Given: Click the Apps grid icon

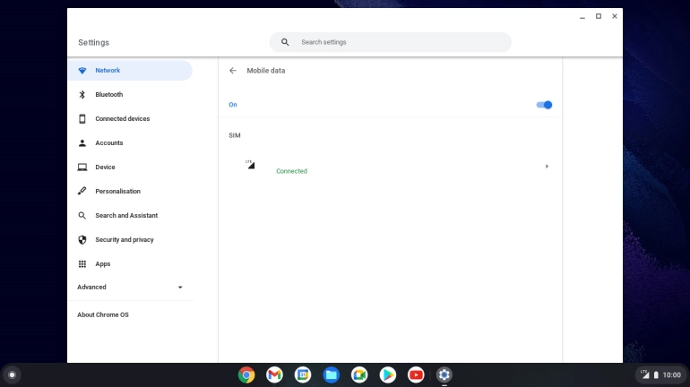Looking at the screenshot, I should pyautogui.click(x=82, y=264).
